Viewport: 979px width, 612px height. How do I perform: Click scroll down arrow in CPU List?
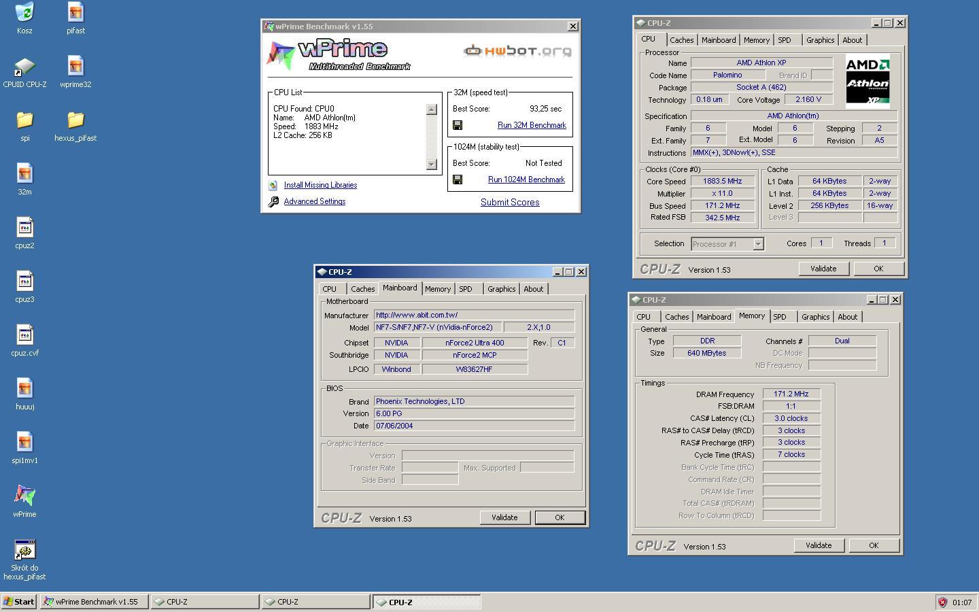(x=432, y=164)
